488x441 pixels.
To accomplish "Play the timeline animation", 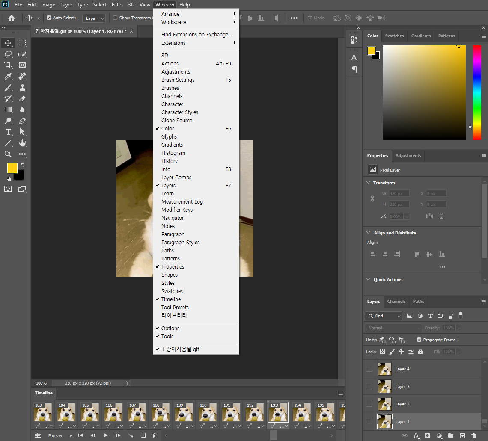I will (106, 435).
